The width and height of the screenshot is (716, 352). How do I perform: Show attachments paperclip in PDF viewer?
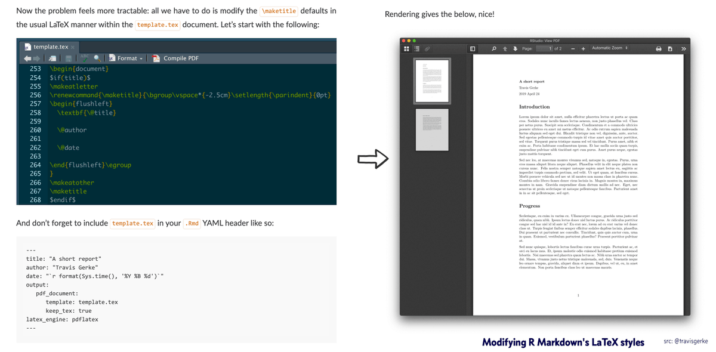pyautogui.click(x=427, y=49)
